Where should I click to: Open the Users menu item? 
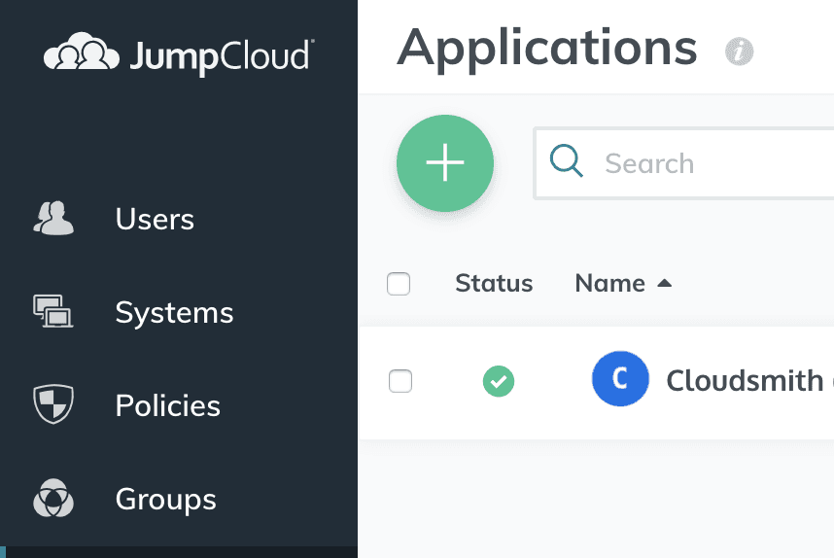tap(155, 219)
